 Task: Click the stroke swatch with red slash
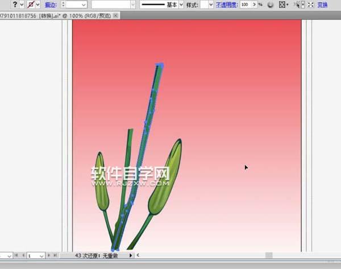click(x=31, y=5)
